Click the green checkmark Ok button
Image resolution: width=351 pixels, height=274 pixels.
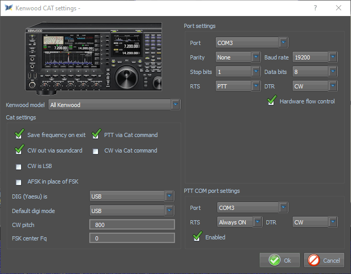tap(279, 261)
